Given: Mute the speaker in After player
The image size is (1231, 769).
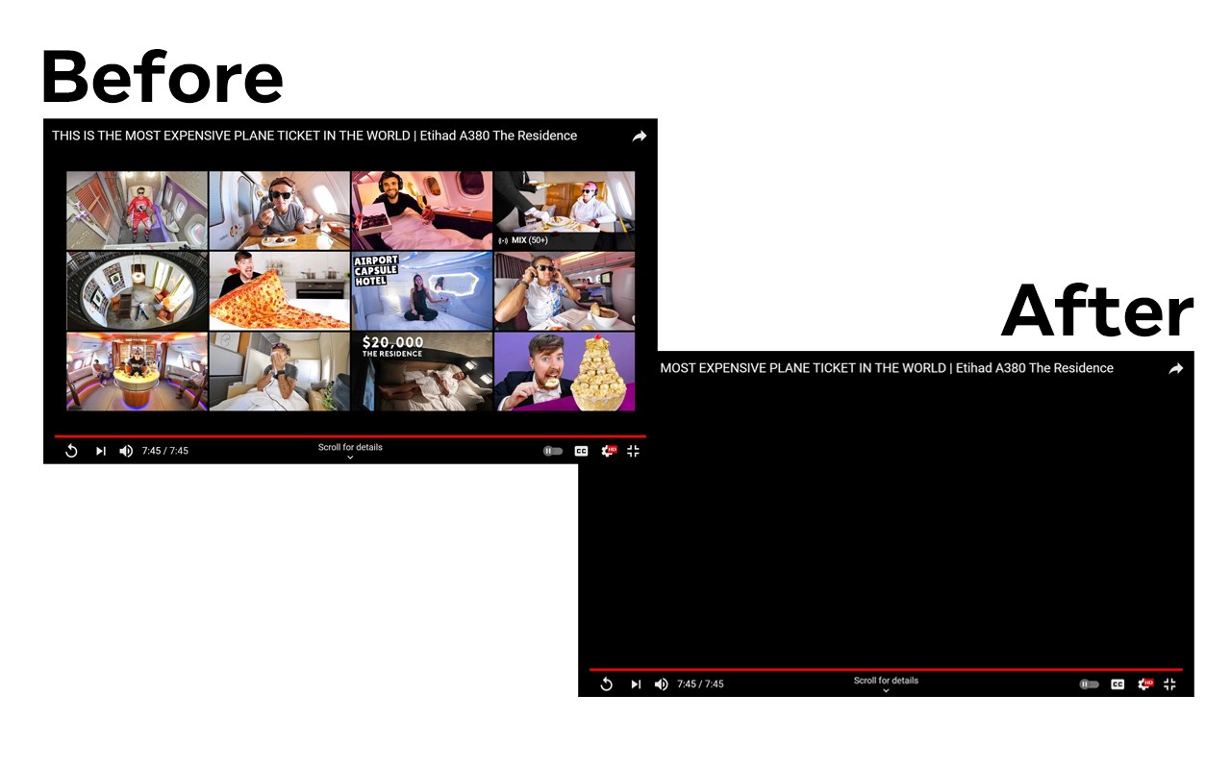Looking at the screenshot, I should (662, 684).
